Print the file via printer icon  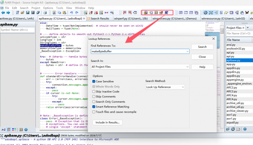(45, 13)
